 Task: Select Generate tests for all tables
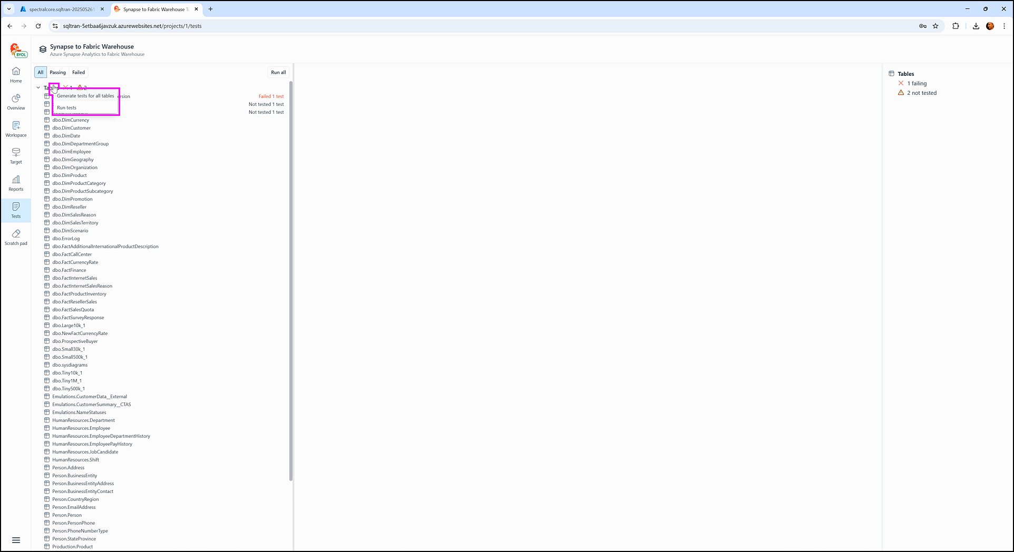85,96
